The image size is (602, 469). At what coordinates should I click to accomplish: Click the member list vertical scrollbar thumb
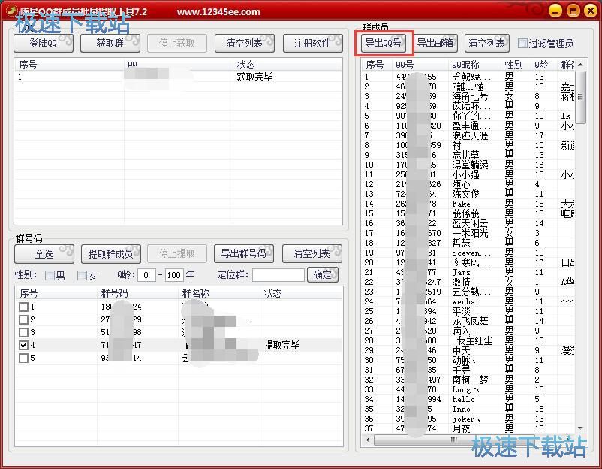(580, 97)
